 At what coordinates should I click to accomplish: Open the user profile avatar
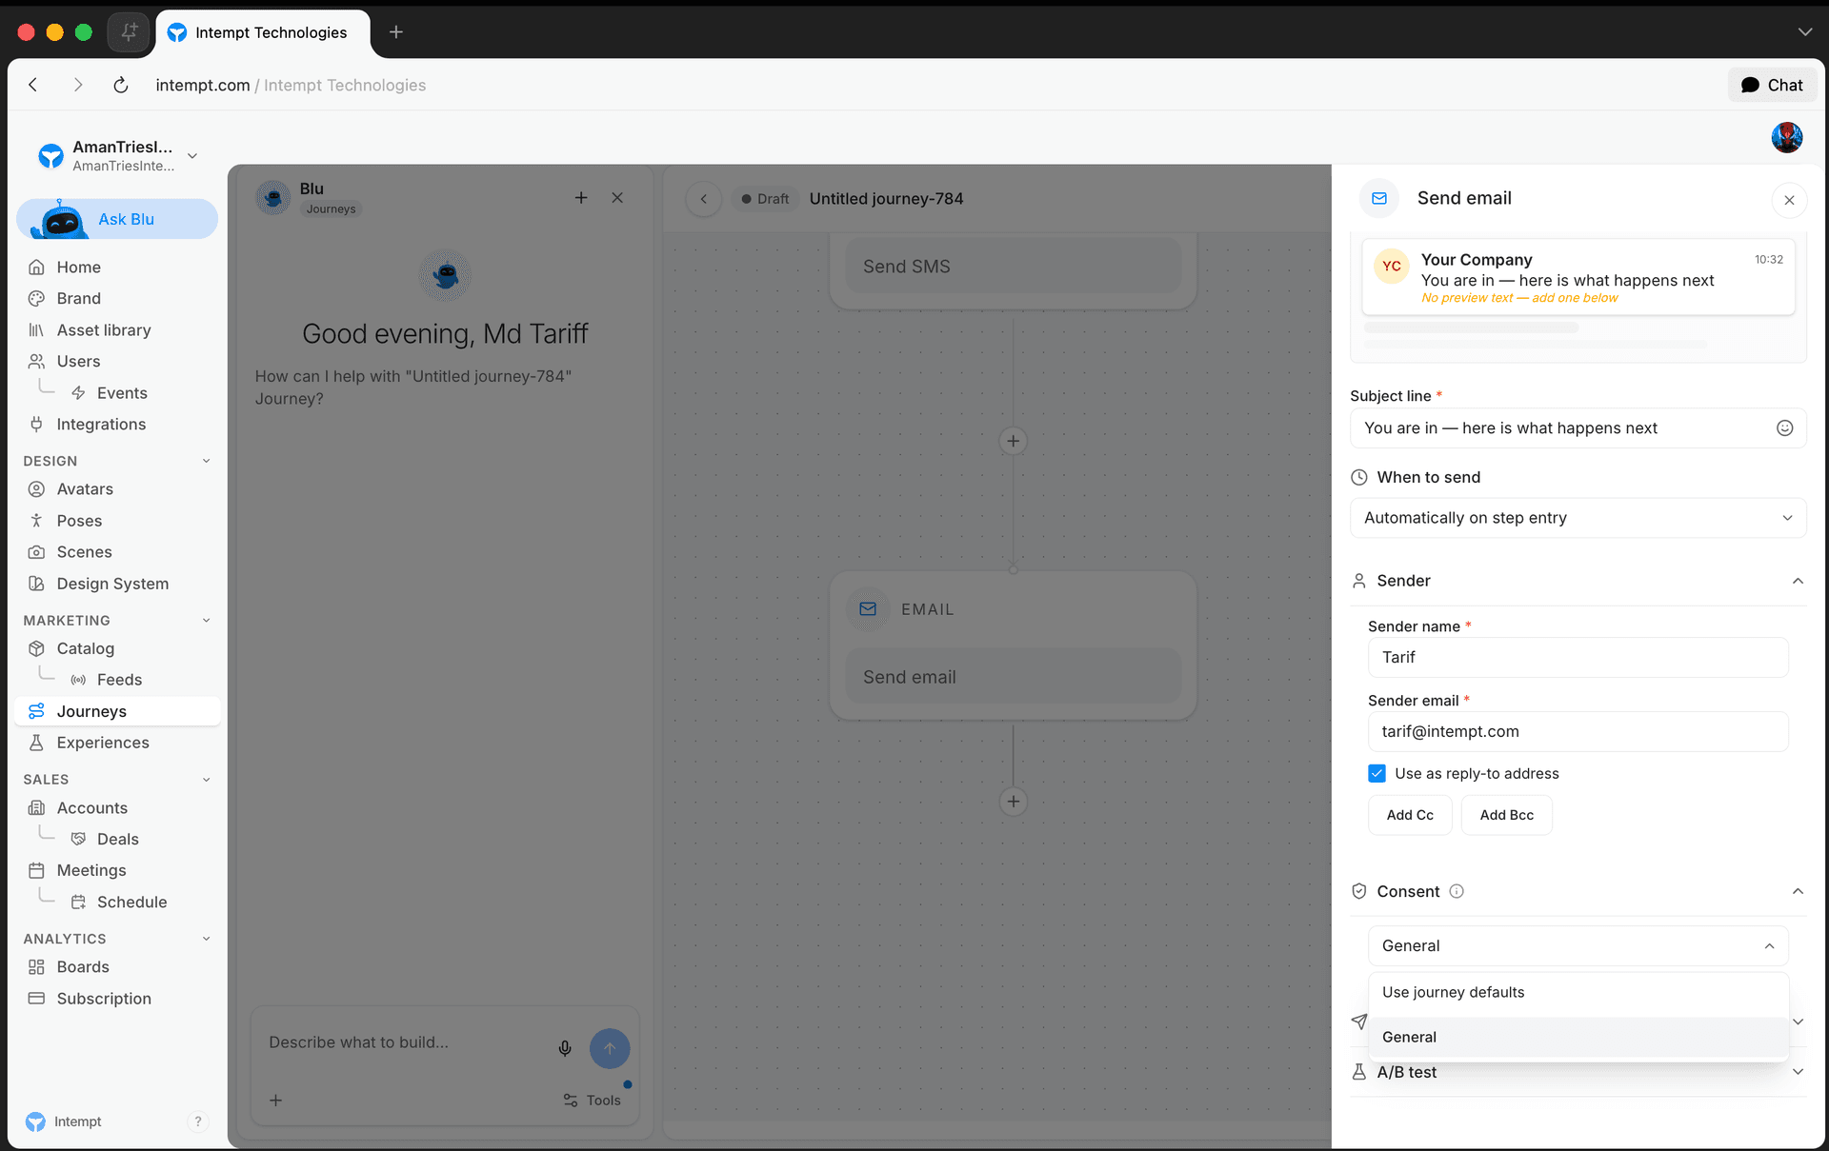pyautogui.click(x=1786, y=137)
